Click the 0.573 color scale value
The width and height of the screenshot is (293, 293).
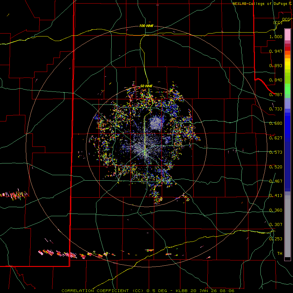276,152
